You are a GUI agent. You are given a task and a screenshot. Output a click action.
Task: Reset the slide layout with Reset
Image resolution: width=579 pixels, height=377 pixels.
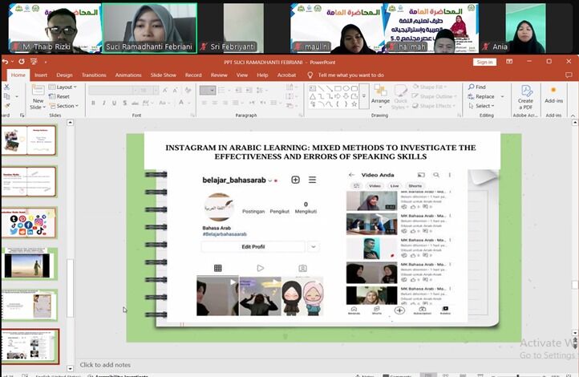59,96
